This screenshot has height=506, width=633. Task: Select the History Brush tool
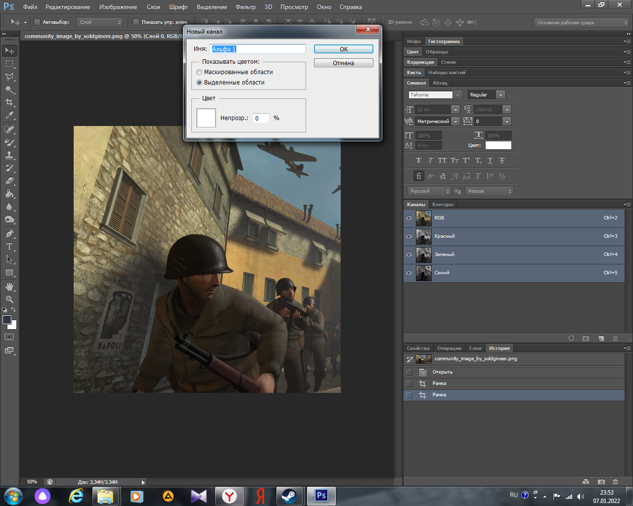(x=9, y=168)
